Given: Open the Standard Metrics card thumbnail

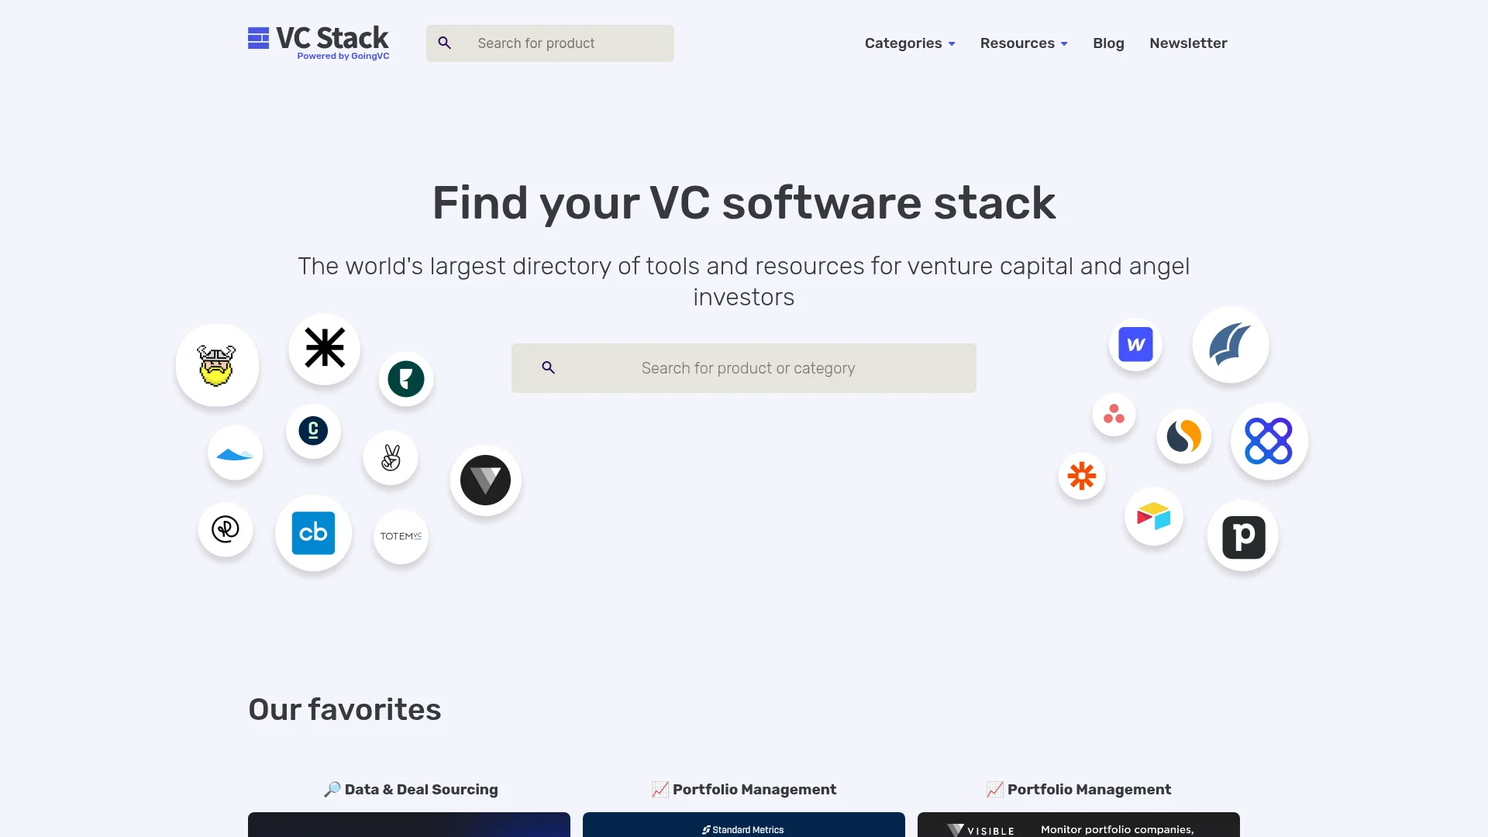Looking at the screenshot, I should 744,825.
